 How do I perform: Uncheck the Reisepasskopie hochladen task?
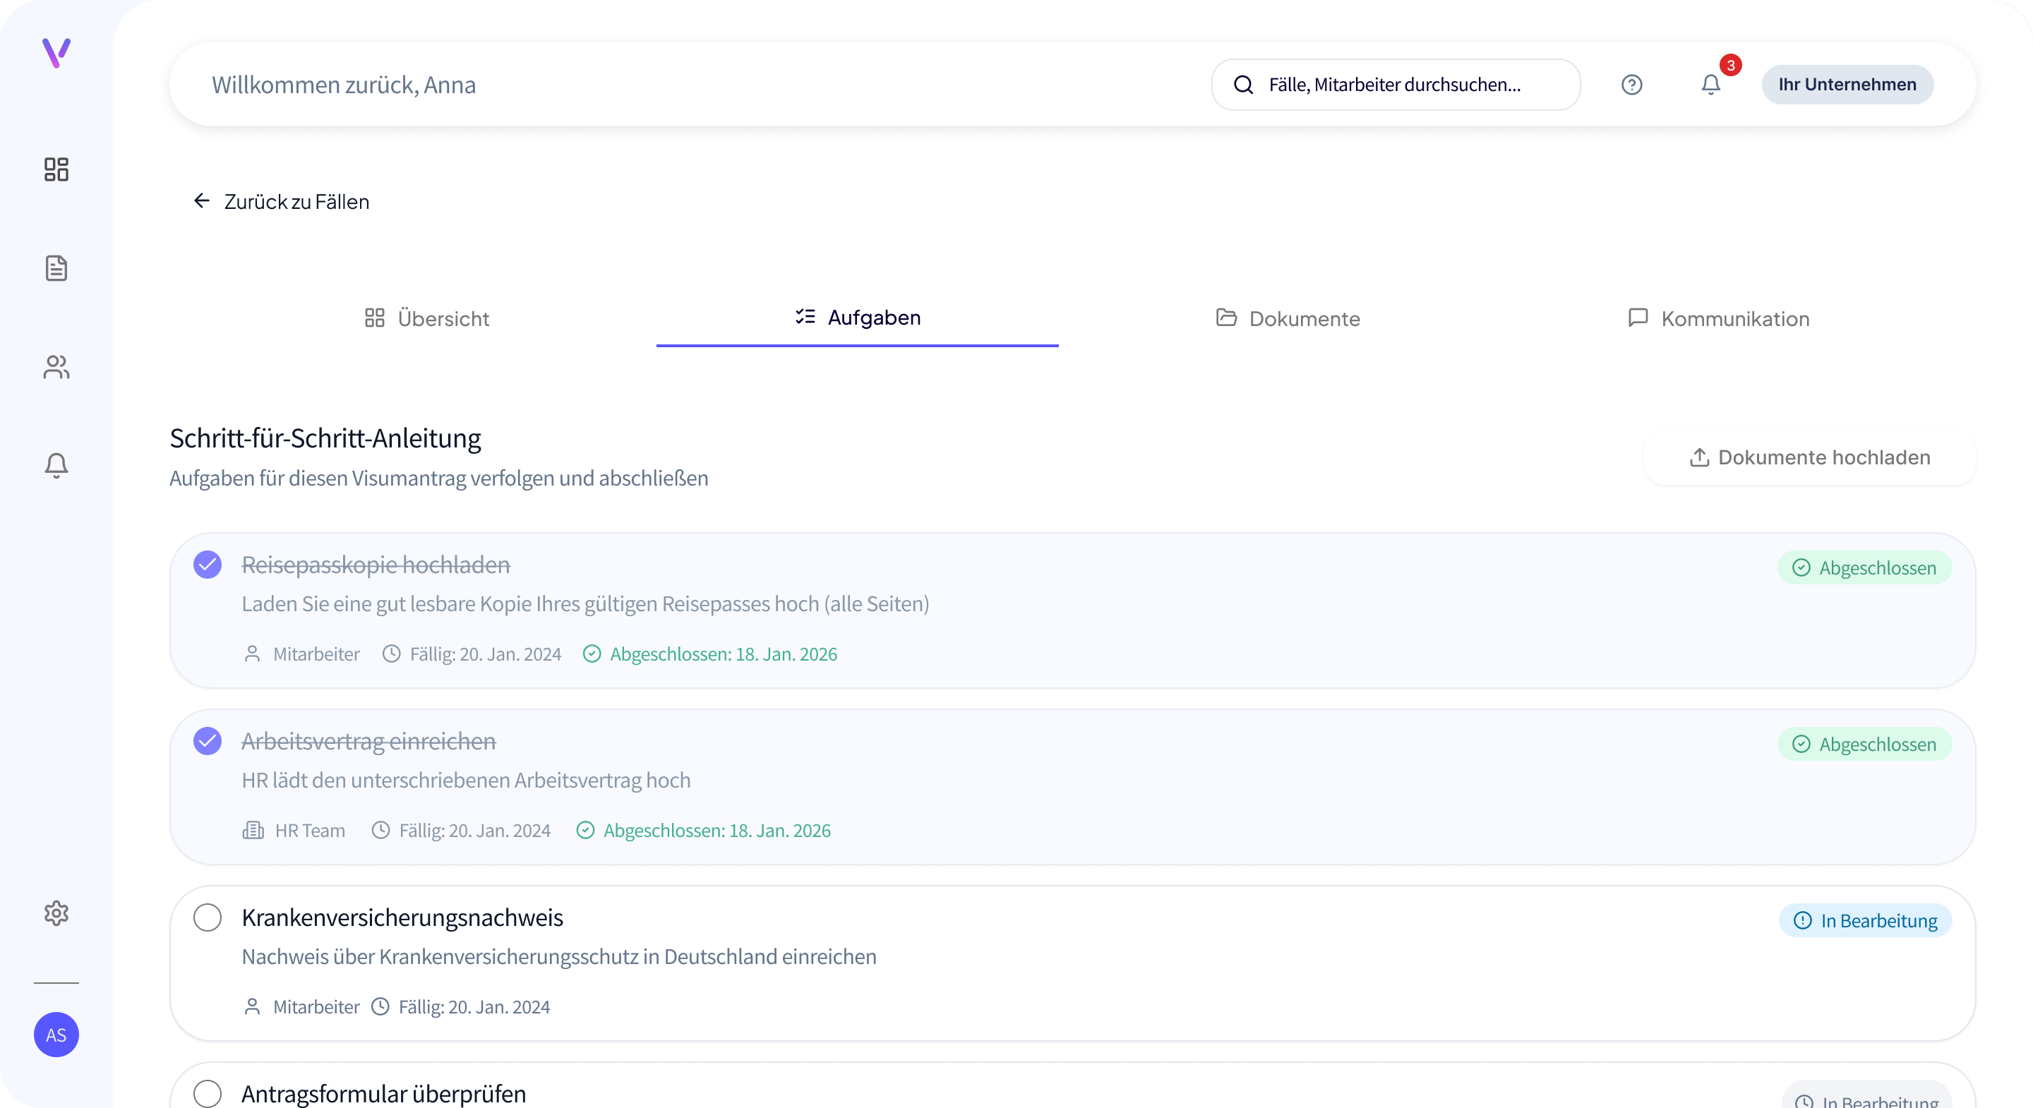[x=208, y=565]
